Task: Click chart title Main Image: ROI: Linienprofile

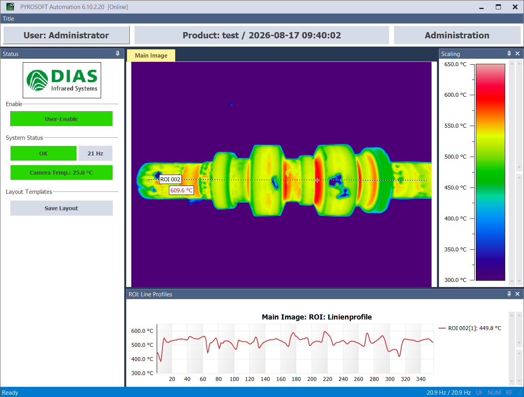Action: click(x=317, y=317)
